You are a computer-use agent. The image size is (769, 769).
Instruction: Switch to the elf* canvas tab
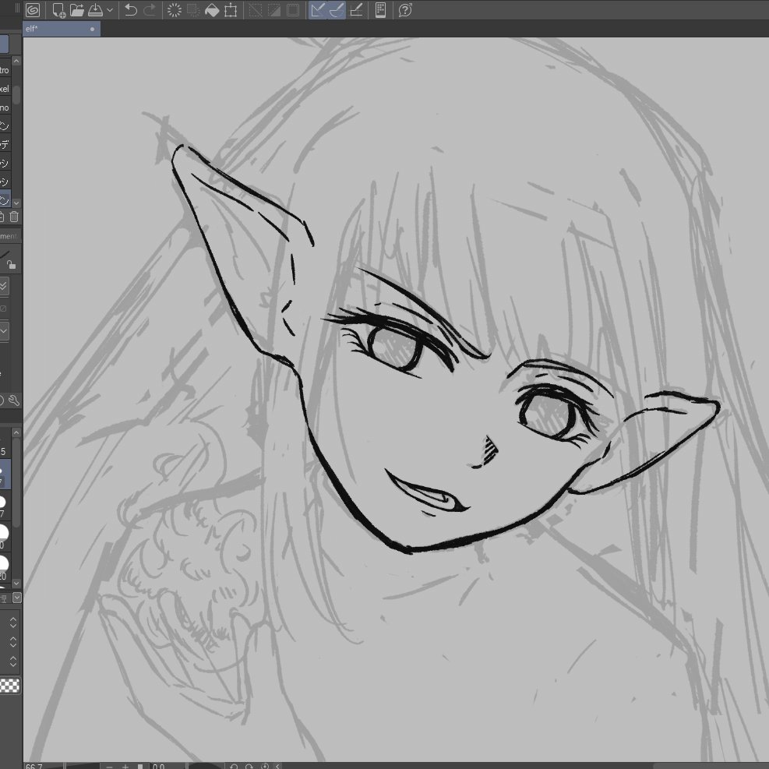(x=62, y=29)
